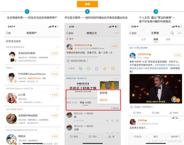Open 王寒嫣 avatar on her post
This screenshot has width=184, height=145.
[133, 122]
